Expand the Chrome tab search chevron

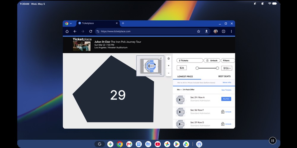71,23
